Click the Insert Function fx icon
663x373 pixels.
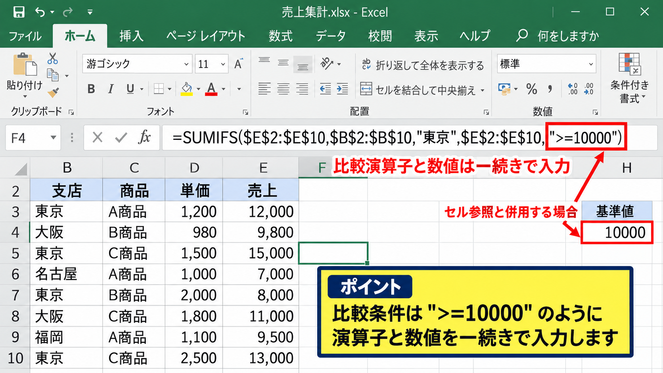tap(145, 138)
